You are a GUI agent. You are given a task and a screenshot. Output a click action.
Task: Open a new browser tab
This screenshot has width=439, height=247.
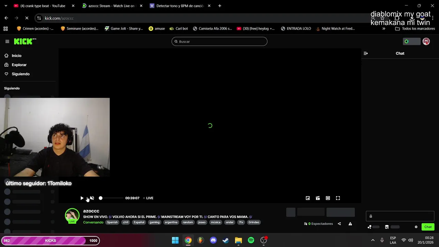[x=219, y=6]
